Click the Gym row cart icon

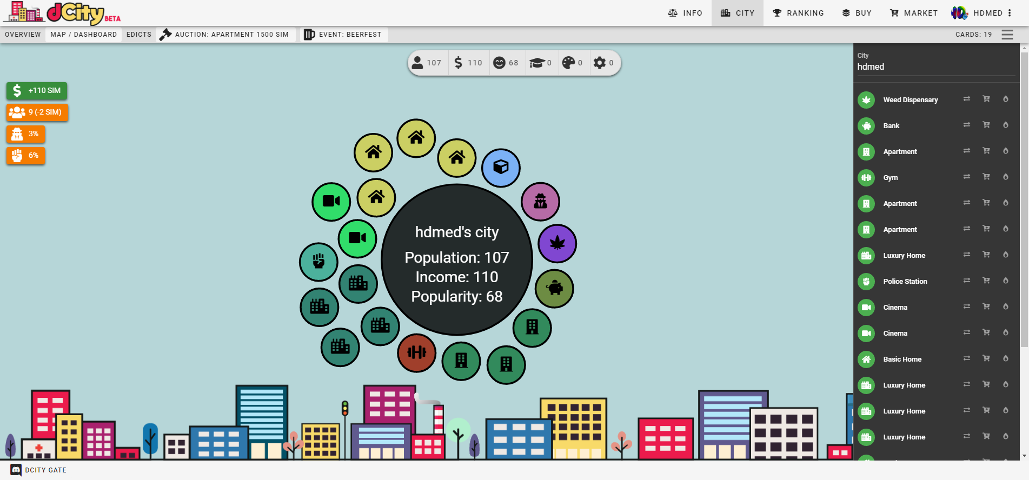tap(986, 177)
